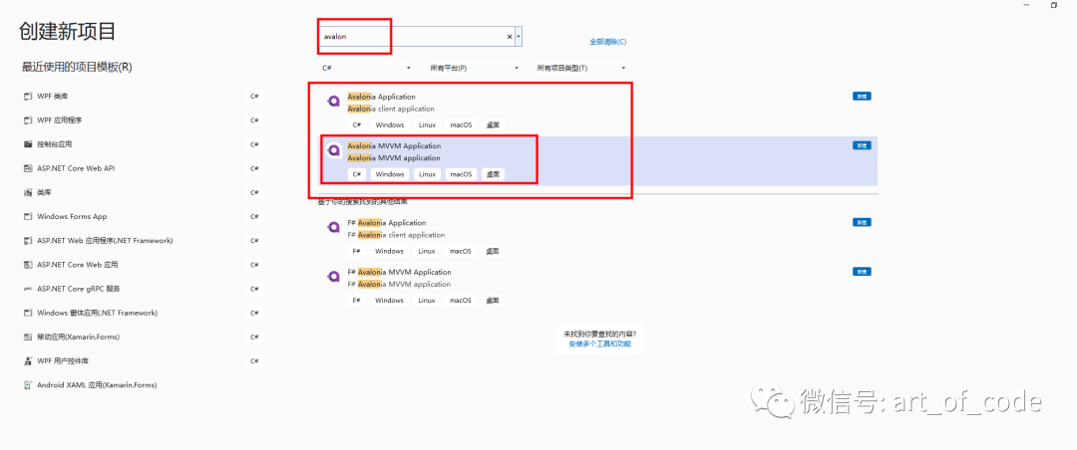Click the ASP.NET Core Web API icon

pos(28,169)
